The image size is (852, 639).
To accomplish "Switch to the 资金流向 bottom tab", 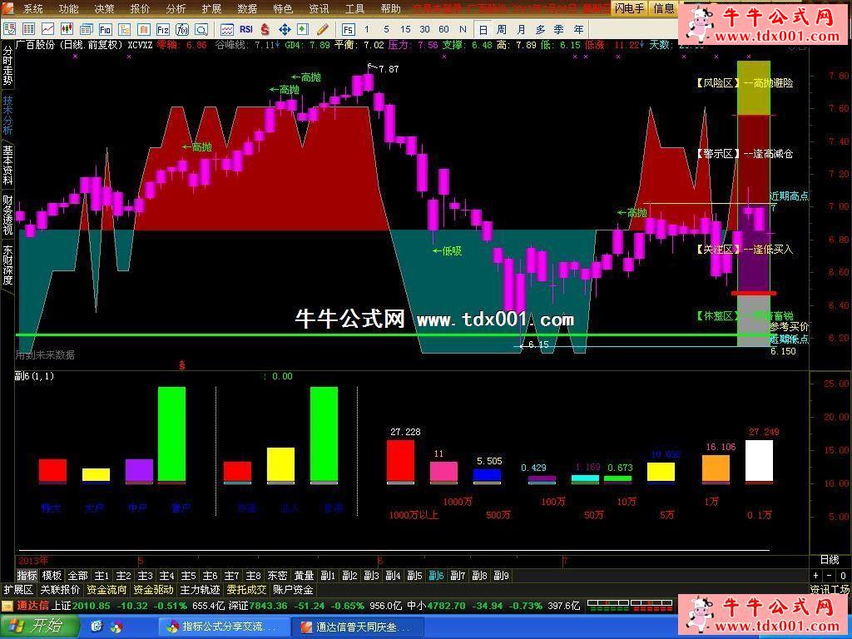I will pos(106,590).
